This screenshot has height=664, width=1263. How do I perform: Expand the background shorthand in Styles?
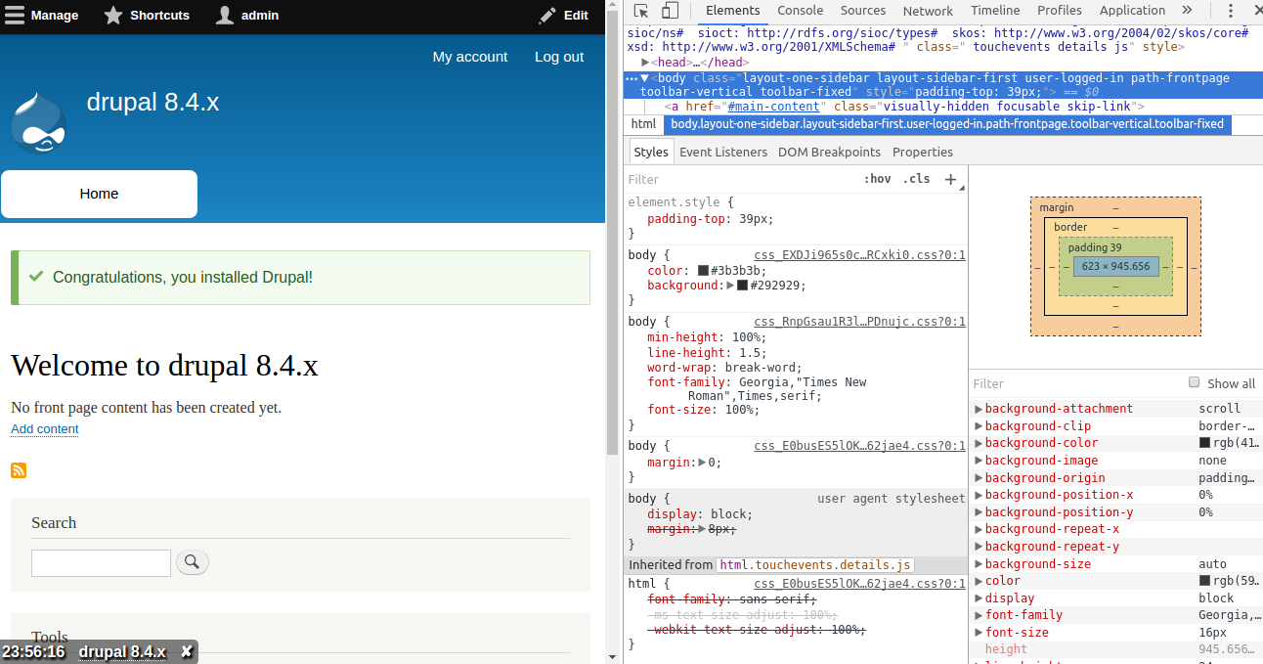click(729, 286)
